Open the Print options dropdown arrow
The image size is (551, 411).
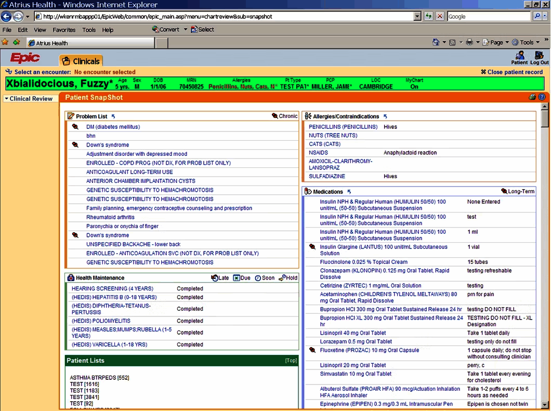coord(478,43)
